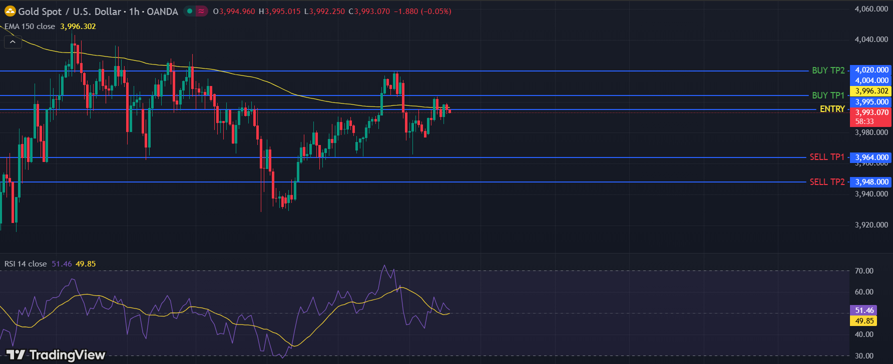
Task: Click the TradingView logo
Action: coord(56,355)
